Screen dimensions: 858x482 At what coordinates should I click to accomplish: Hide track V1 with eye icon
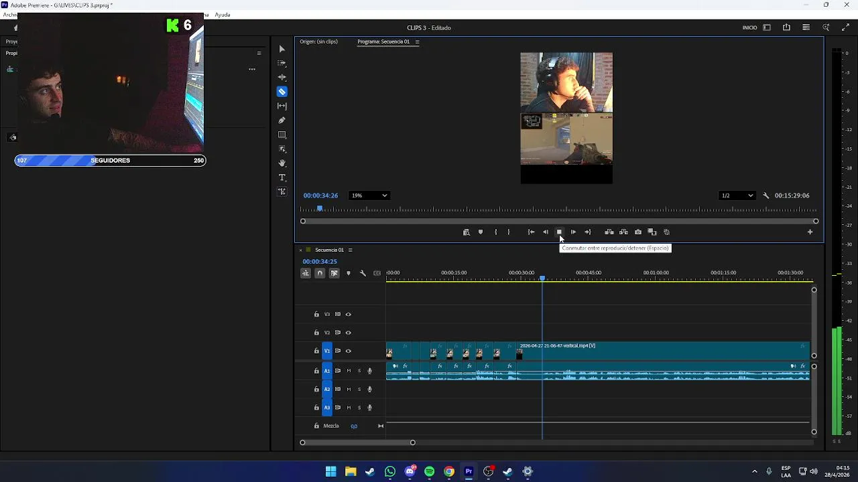[348, 351]
